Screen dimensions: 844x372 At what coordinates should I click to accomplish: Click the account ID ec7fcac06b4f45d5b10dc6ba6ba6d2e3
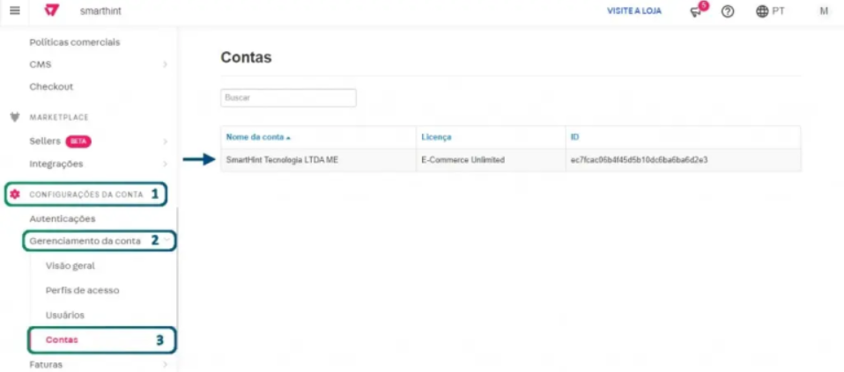pyautogui.click(x=639, y=160)
